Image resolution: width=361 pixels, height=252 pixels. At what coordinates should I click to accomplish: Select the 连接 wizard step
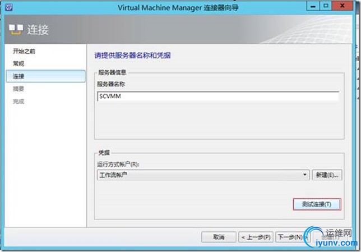(x=45, y=76)
